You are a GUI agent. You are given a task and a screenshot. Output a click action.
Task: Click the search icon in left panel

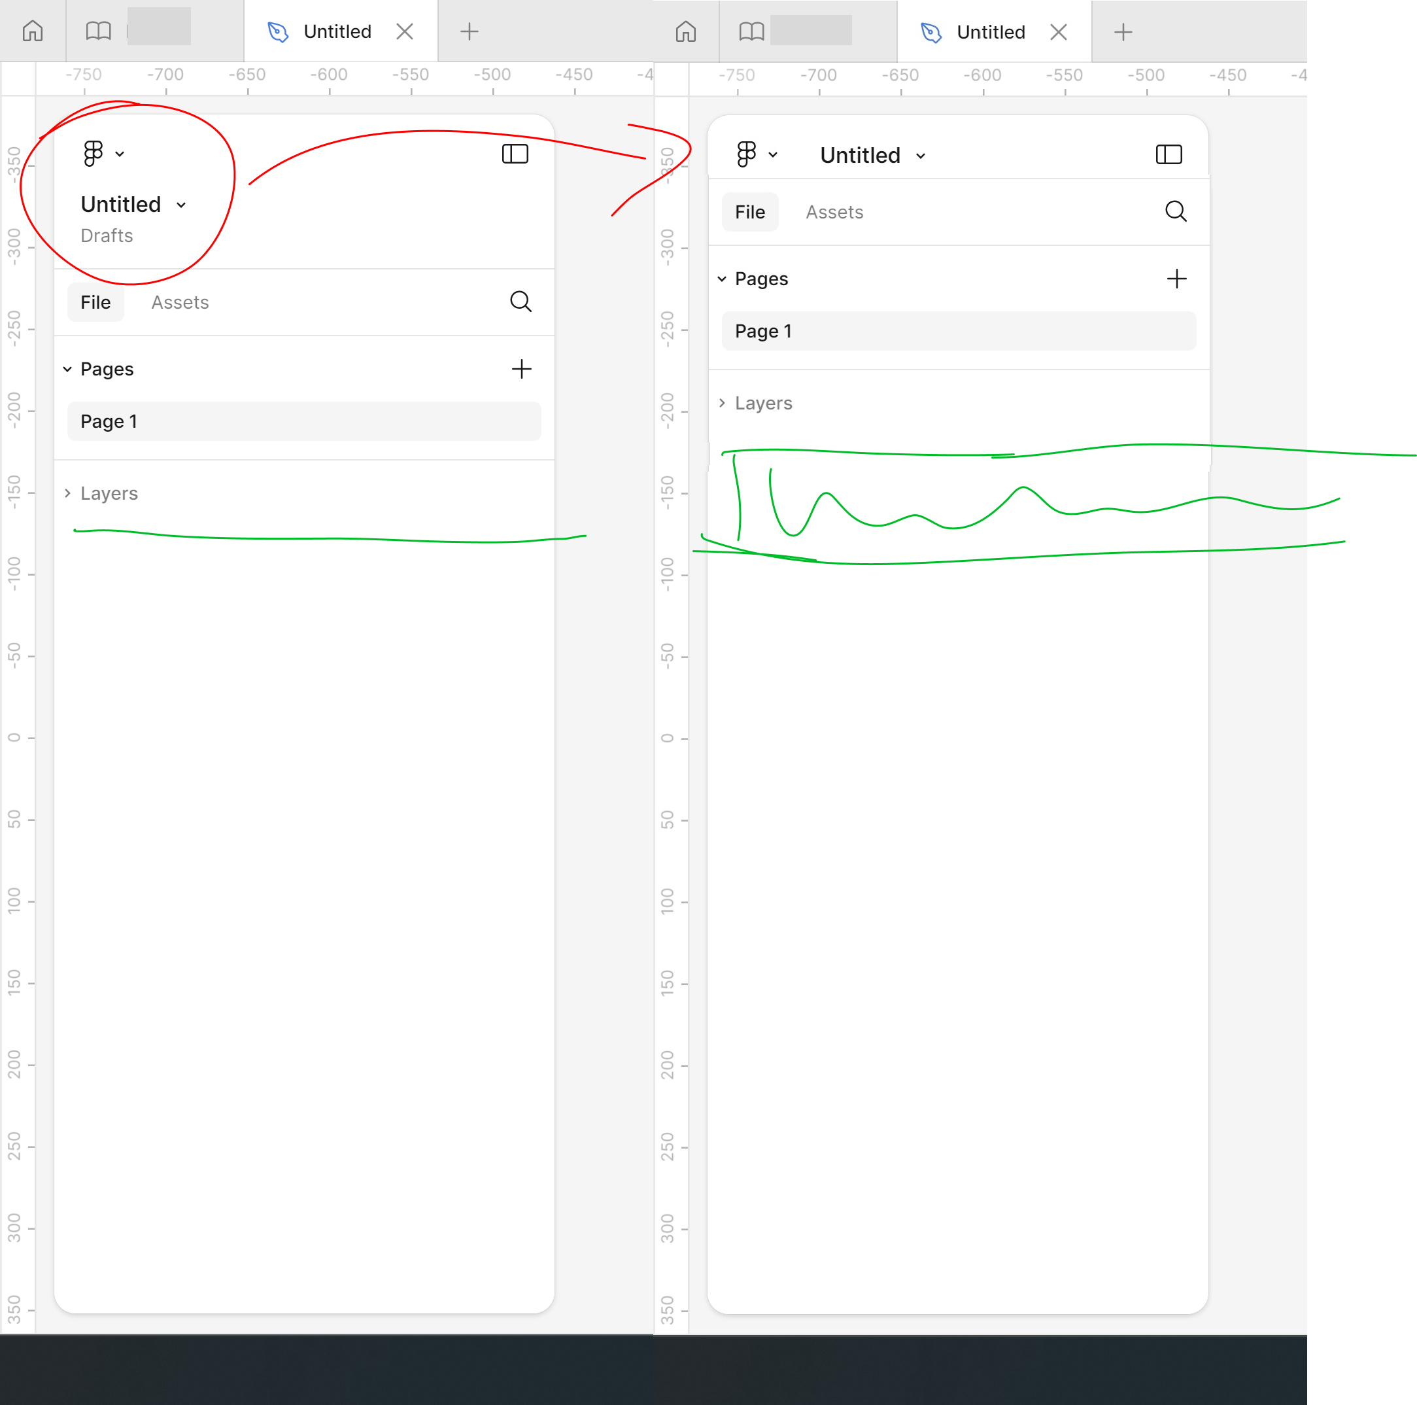pyautogui.click(x=521, y=301)
